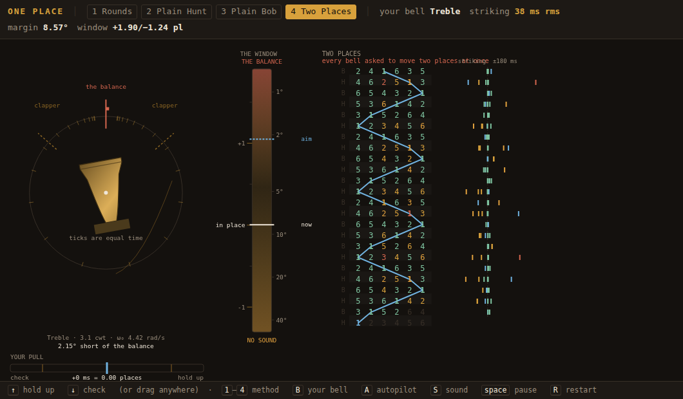Screen dimensions: 683x399
Task: Open the 3 Plain Bob method tab
Action: [x=249, y=12]
